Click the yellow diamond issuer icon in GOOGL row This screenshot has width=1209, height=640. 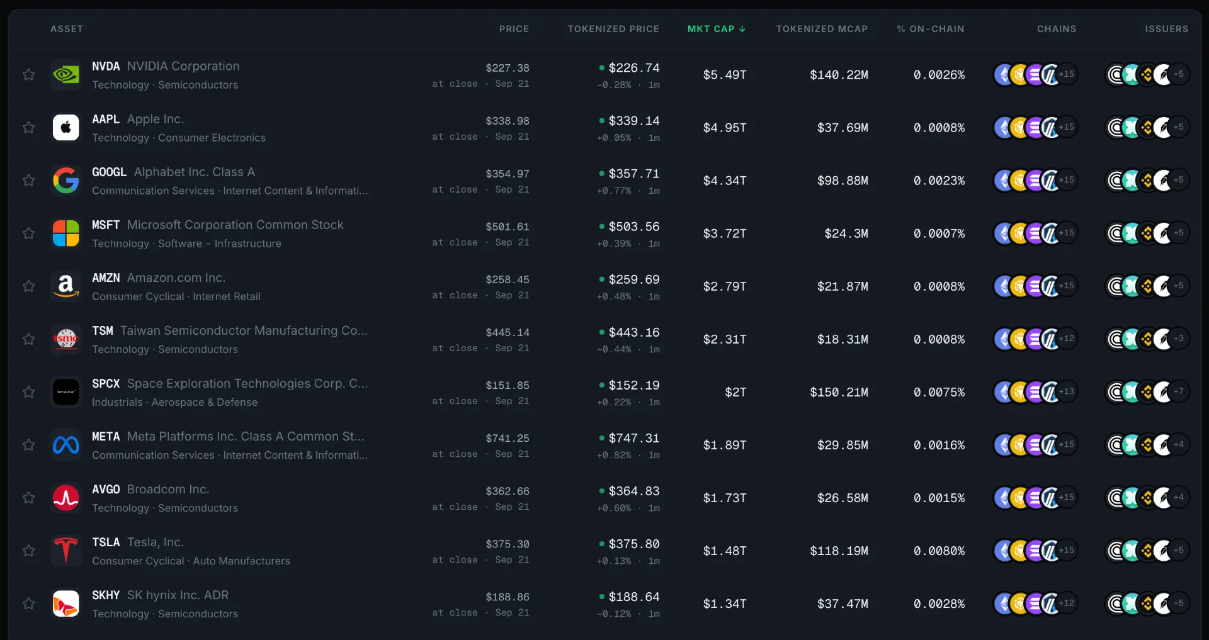click(x=1147, y=181)
